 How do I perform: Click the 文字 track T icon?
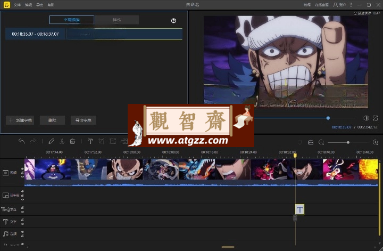click(5, 222)
